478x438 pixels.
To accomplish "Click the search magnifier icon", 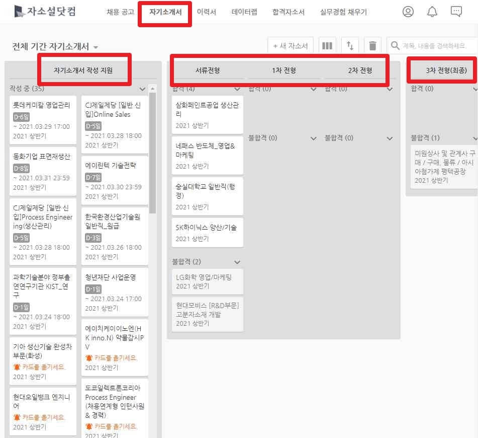I will (395, 46).
